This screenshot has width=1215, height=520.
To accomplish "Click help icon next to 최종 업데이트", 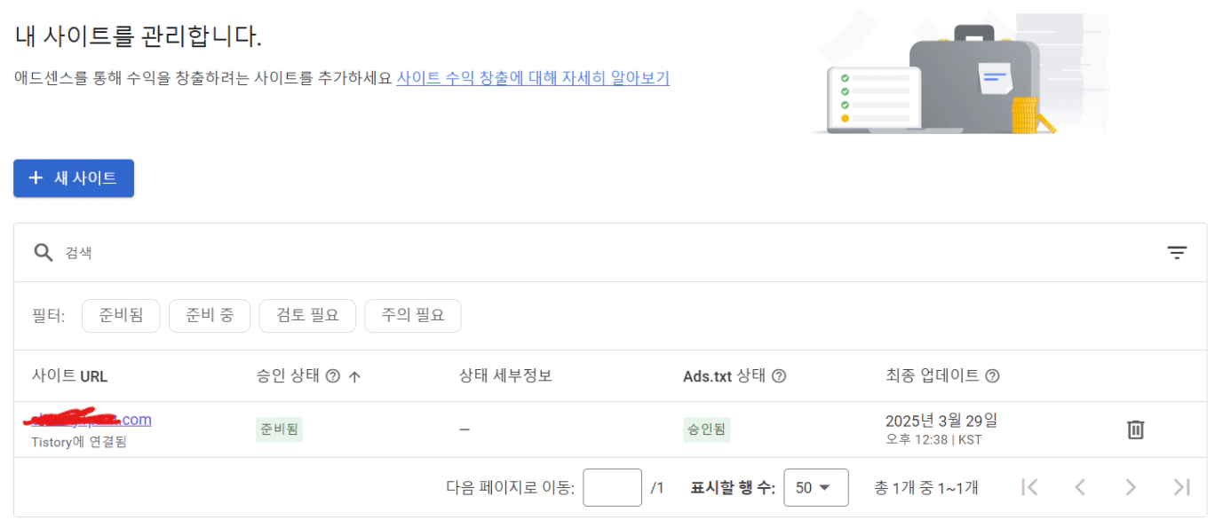I will 993,376.
